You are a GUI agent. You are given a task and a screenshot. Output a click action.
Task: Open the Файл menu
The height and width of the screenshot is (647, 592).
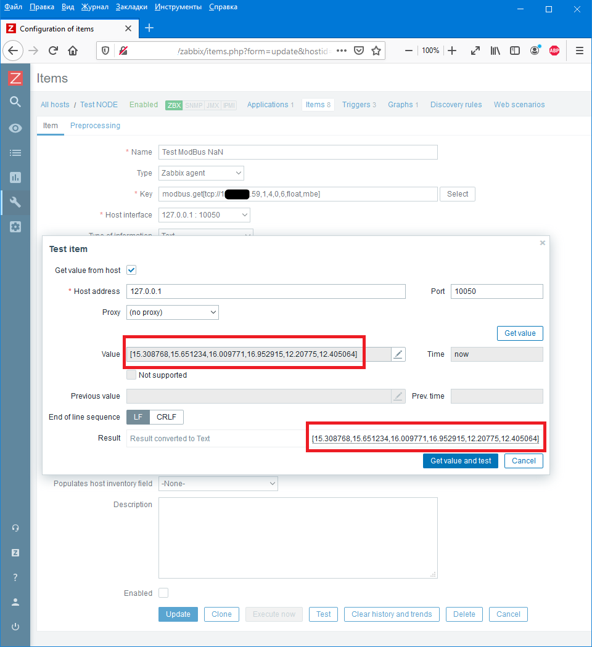(13, 7)
